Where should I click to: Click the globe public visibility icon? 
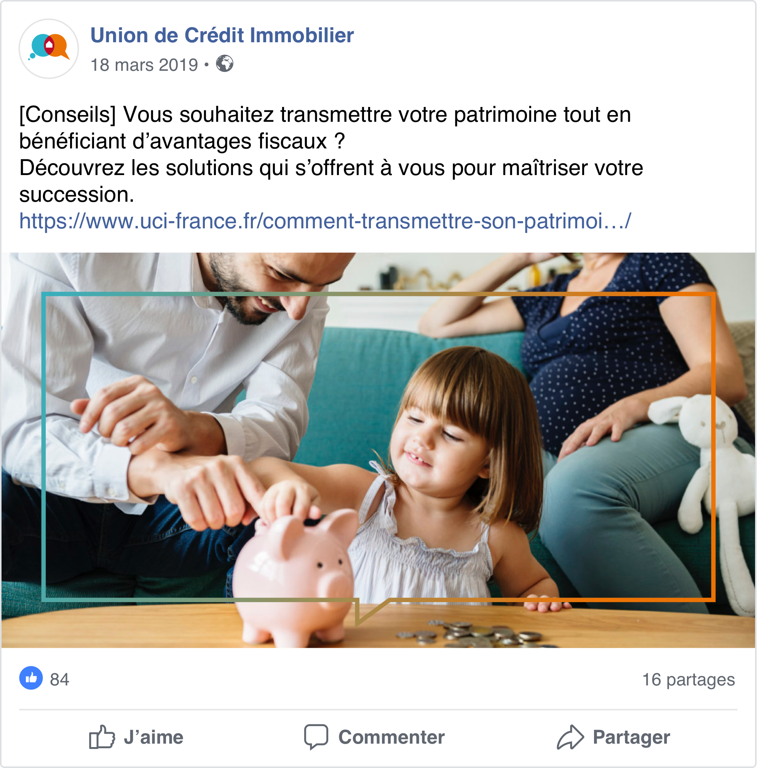point(225,64)
